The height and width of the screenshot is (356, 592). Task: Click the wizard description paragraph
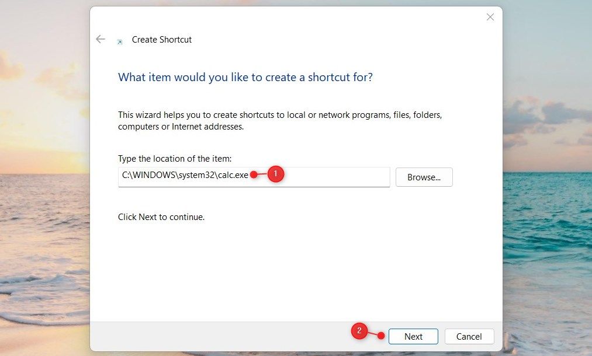pyautogui.click(x=280, y=121)
